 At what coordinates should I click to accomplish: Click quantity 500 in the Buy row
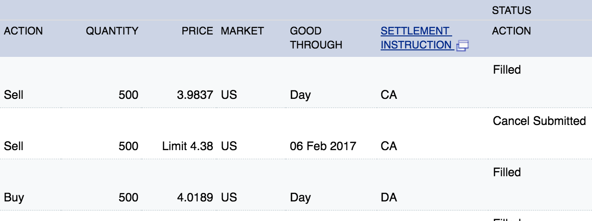point(129,198)
